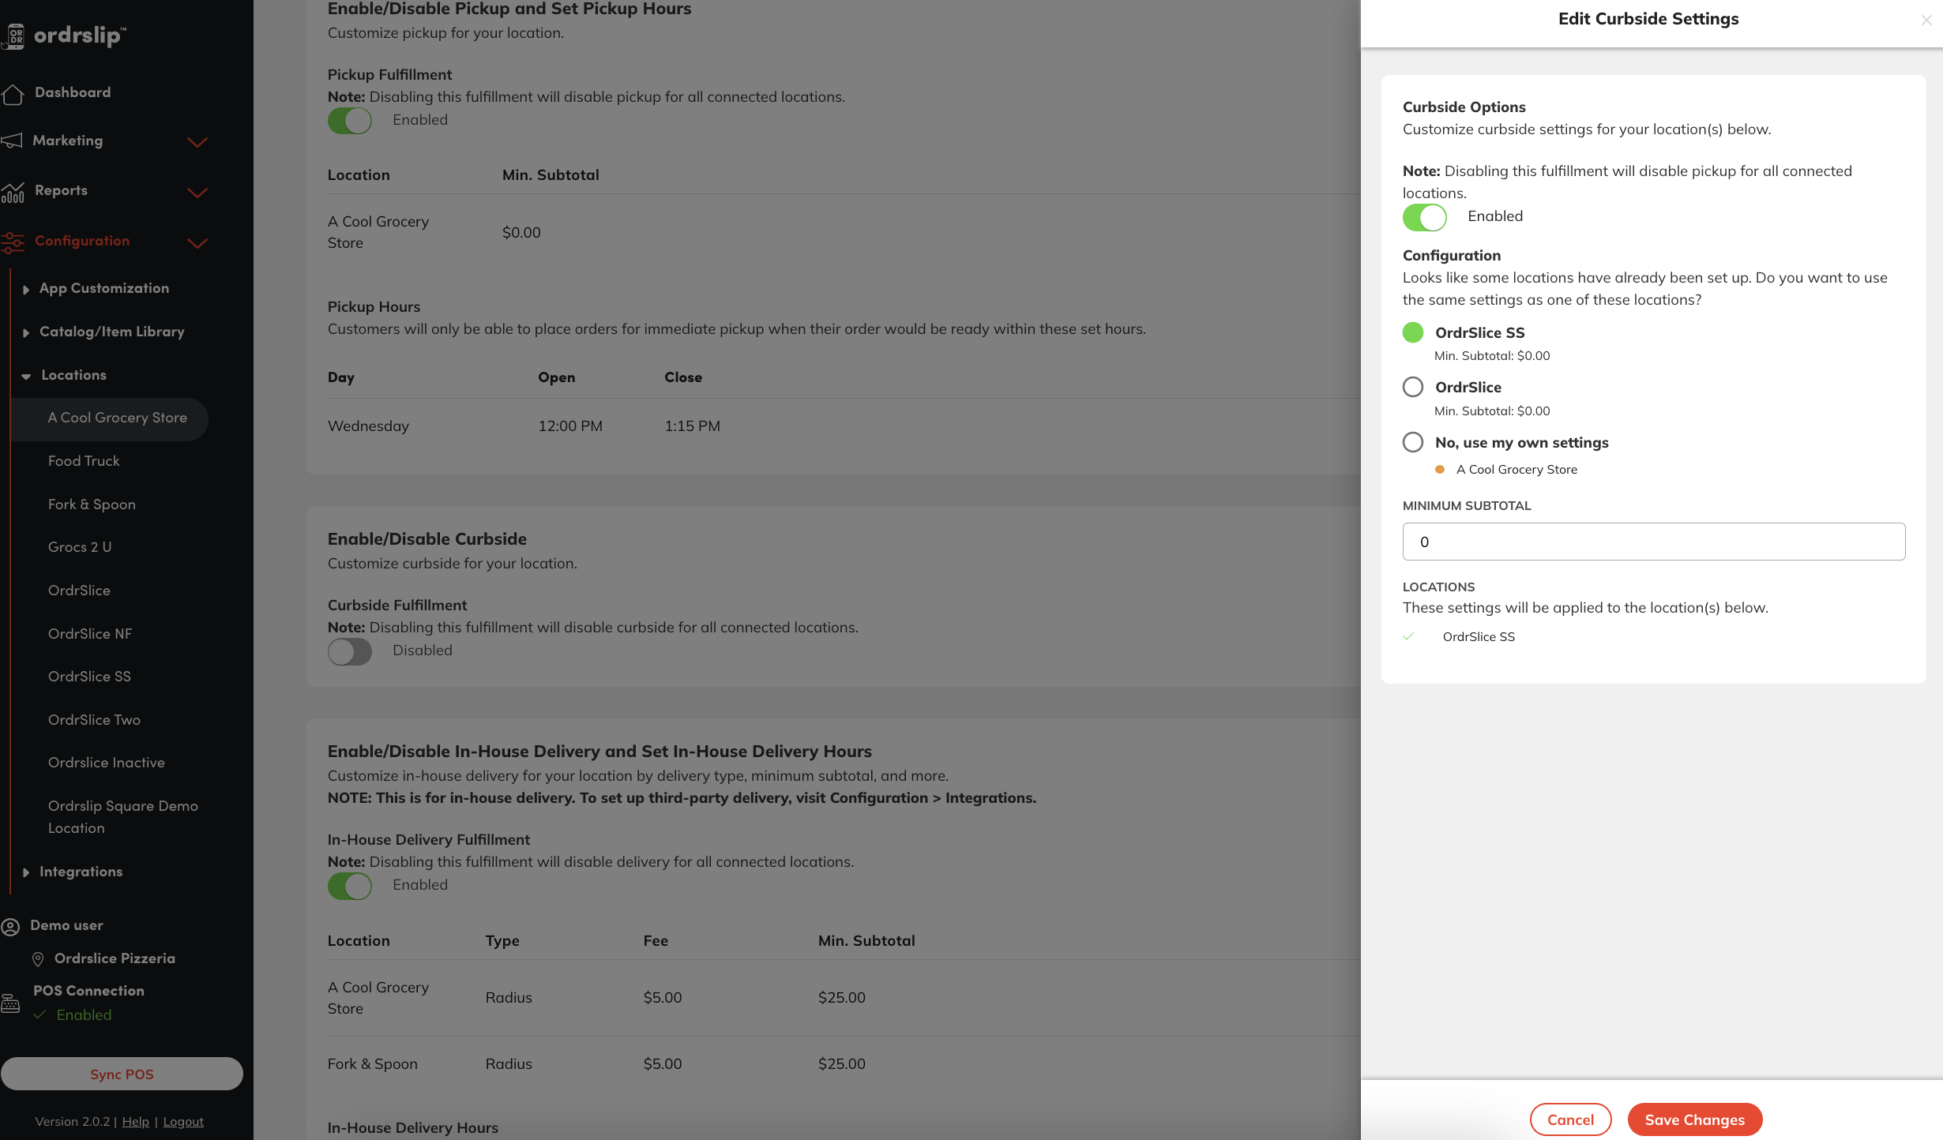Toggle curbside Enabled switch in side panel
Screen dimensions: 1943x1140
[1424, 217]
